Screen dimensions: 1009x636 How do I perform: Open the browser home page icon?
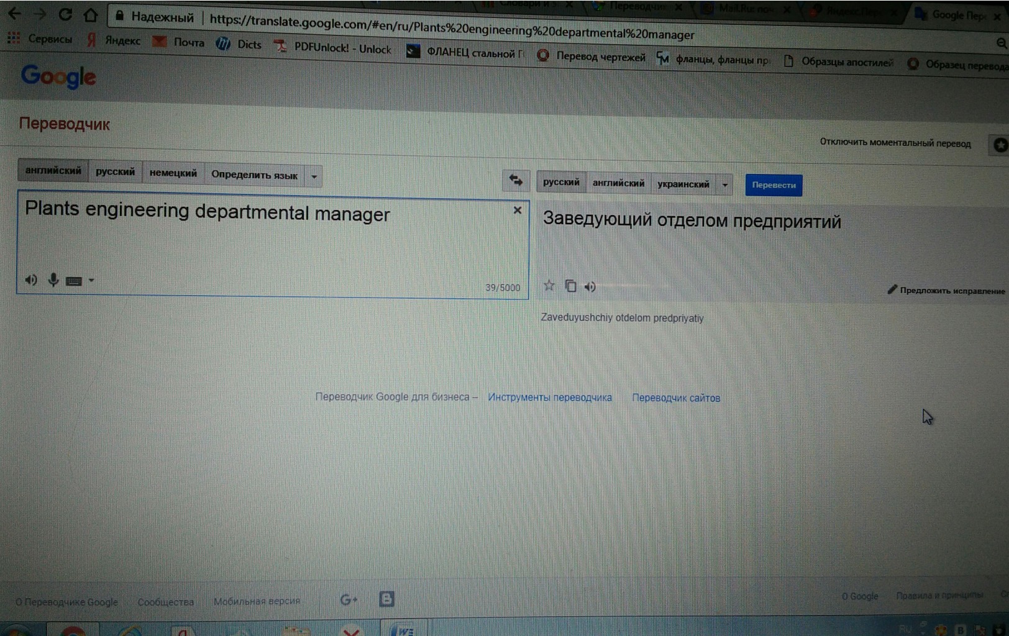[x=91, y=15]
